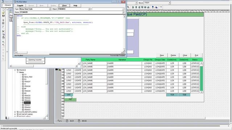Image resolution: width=232 pixels, height=130 pixels.
Task: Select the FID green item on the canvas
Action: (70, 100)
